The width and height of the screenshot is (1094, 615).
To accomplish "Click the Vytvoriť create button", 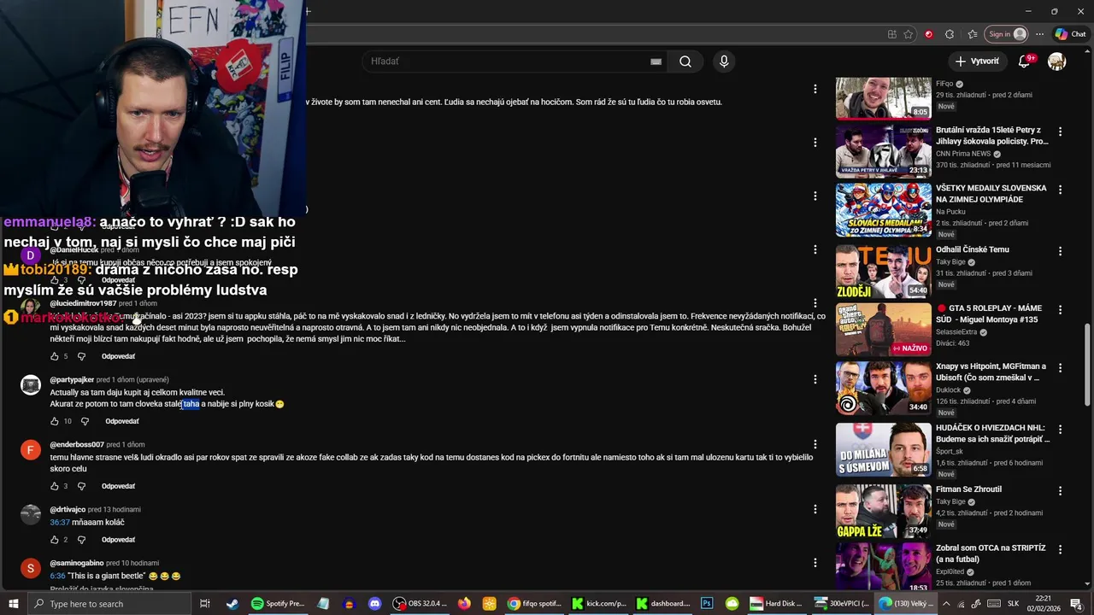I will [977, 61].
